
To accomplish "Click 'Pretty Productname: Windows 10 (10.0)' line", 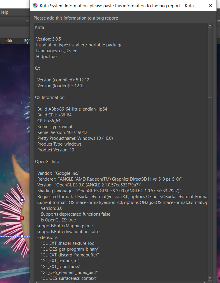I will 75,138.
